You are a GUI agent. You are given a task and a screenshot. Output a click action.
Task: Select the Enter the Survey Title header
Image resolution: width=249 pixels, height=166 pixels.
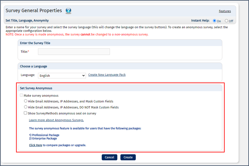click(x=35, y=43)
